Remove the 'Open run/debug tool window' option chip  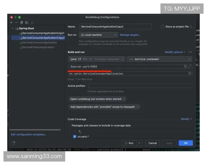[x=124, y=99]
